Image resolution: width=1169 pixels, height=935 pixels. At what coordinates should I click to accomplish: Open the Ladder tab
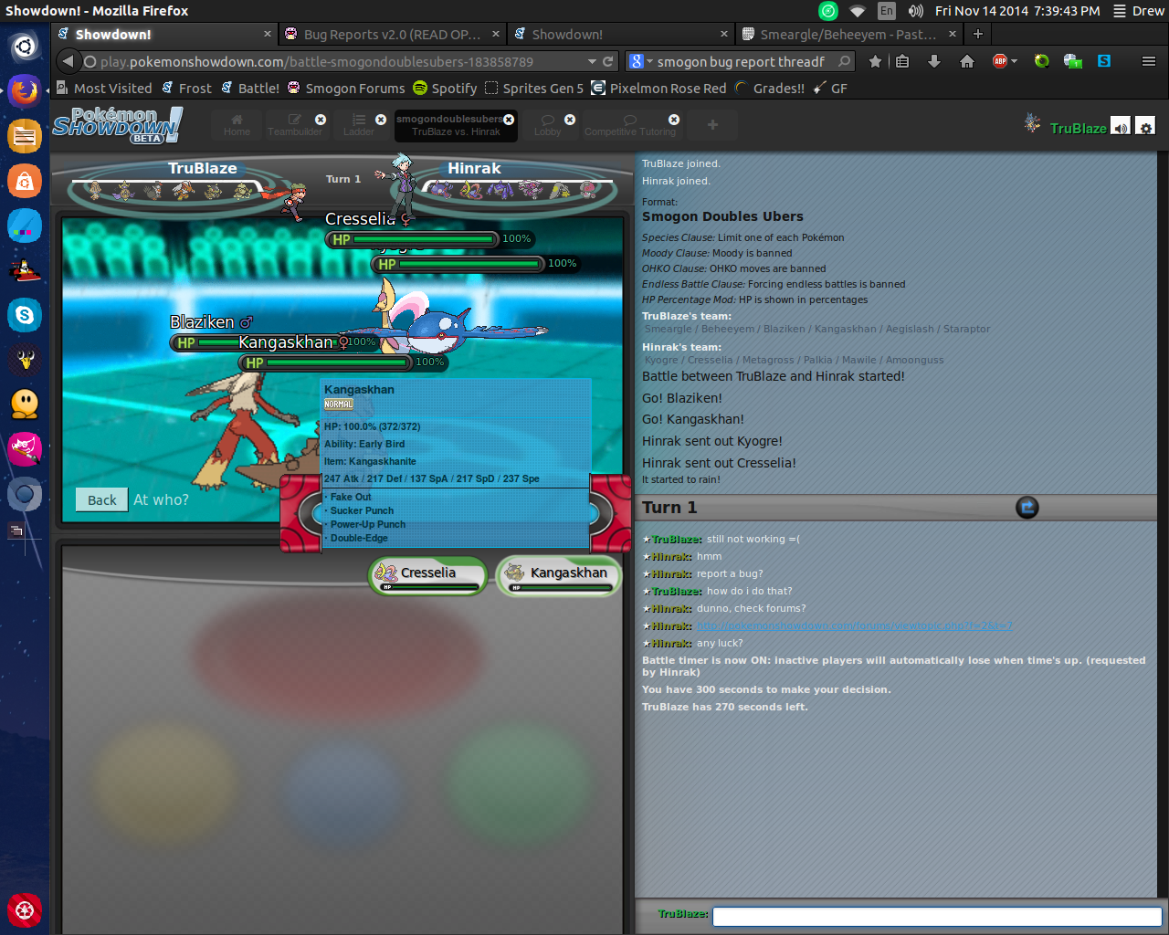pos(359,125)
